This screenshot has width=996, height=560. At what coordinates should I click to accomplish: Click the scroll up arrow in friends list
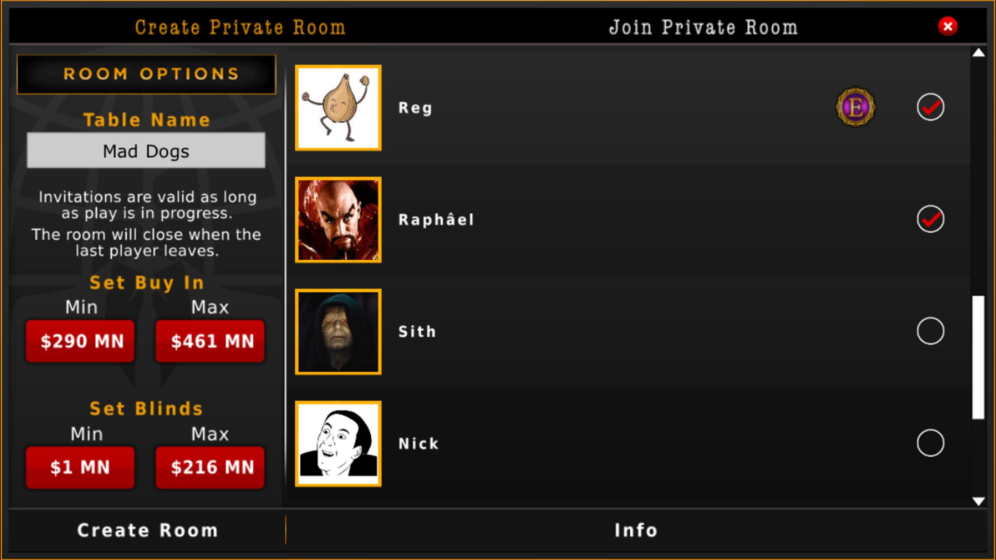pos(978,53)
